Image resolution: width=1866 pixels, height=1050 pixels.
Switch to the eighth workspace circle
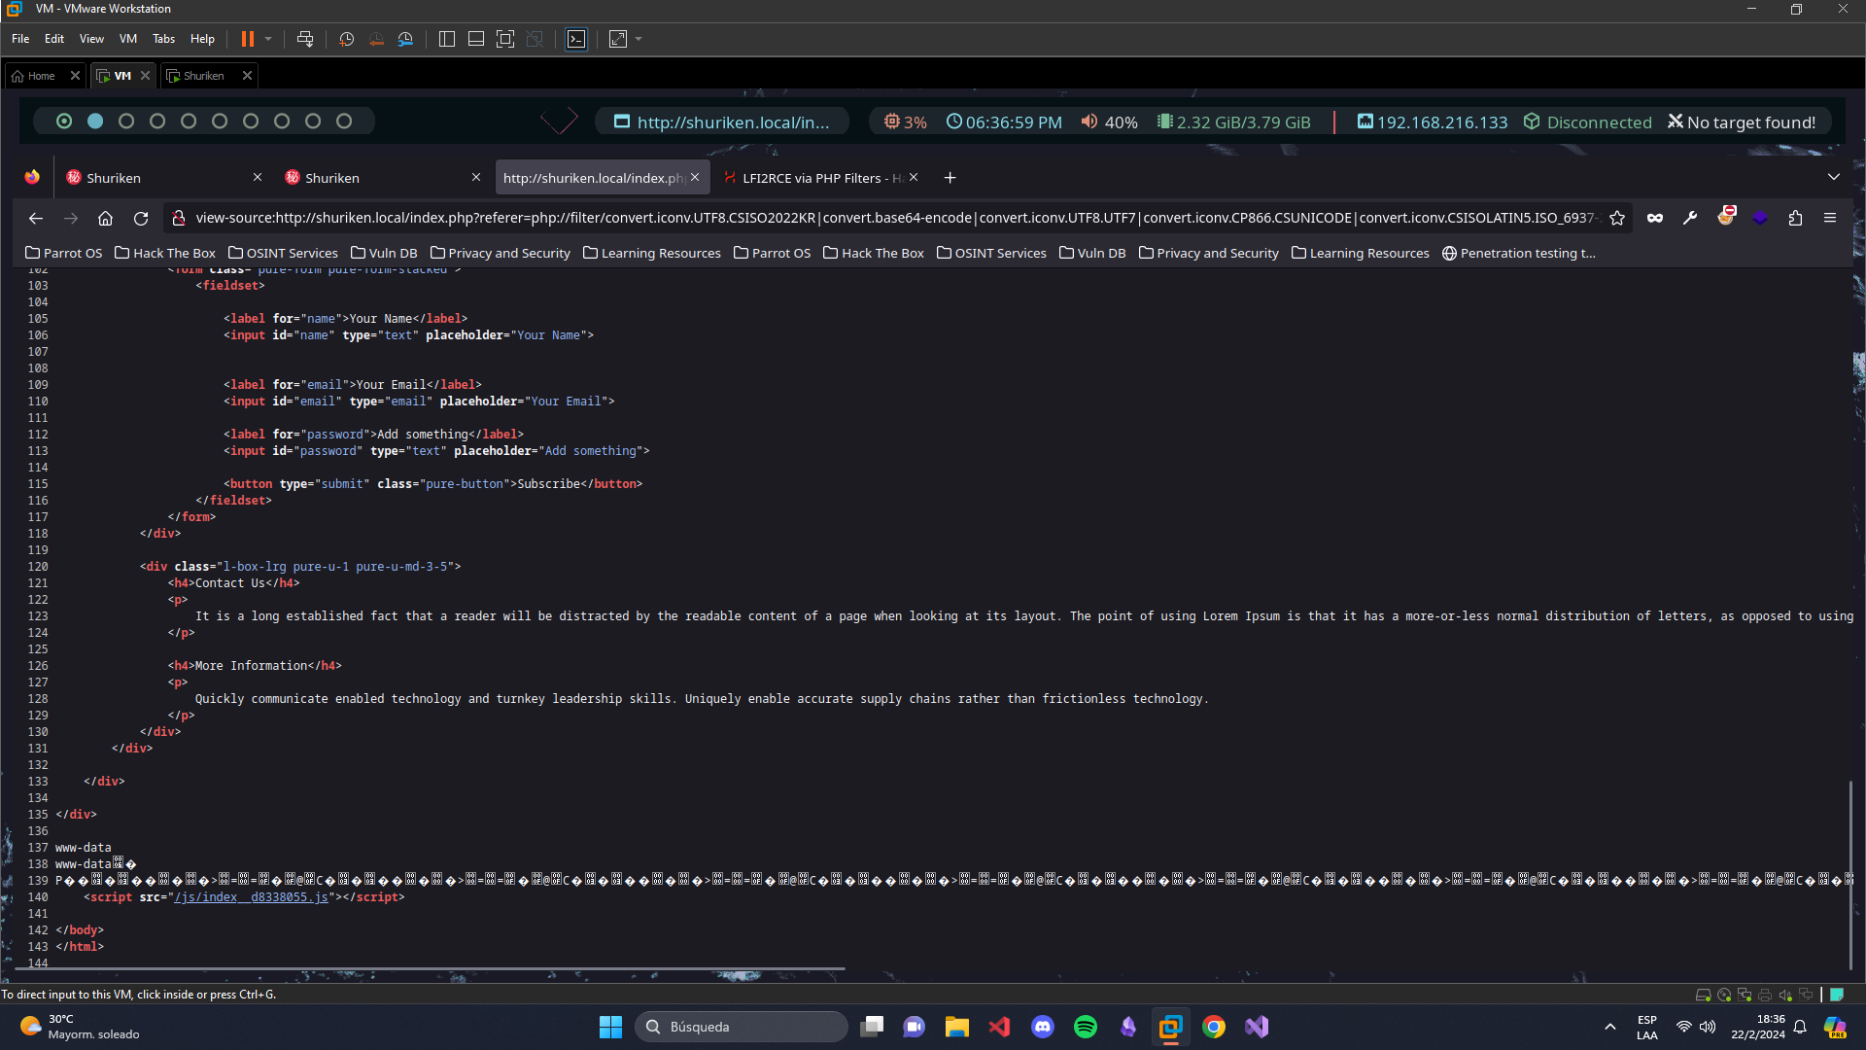(x=282, y=122)
